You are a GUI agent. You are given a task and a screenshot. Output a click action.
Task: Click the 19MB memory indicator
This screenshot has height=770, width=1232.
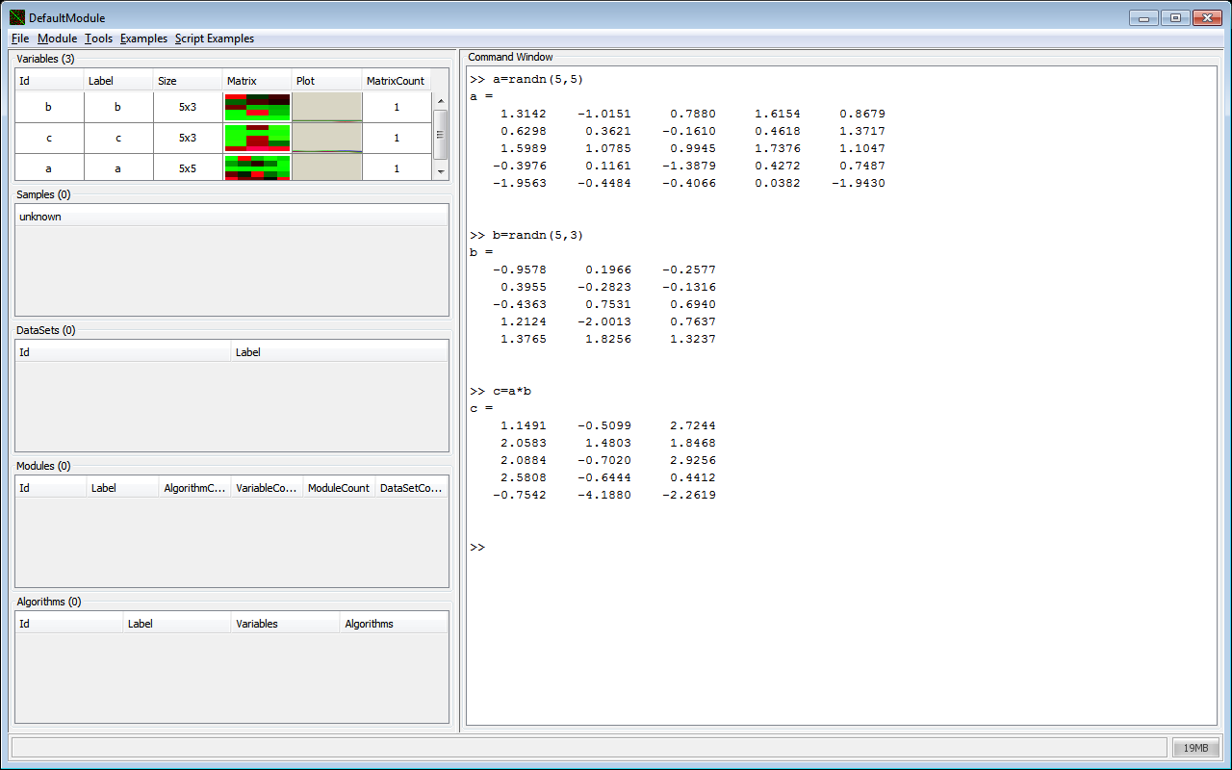pos(1195,748)
